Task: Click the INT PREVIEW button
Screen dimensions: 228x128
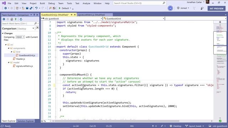Action: [x=217, y=9]
